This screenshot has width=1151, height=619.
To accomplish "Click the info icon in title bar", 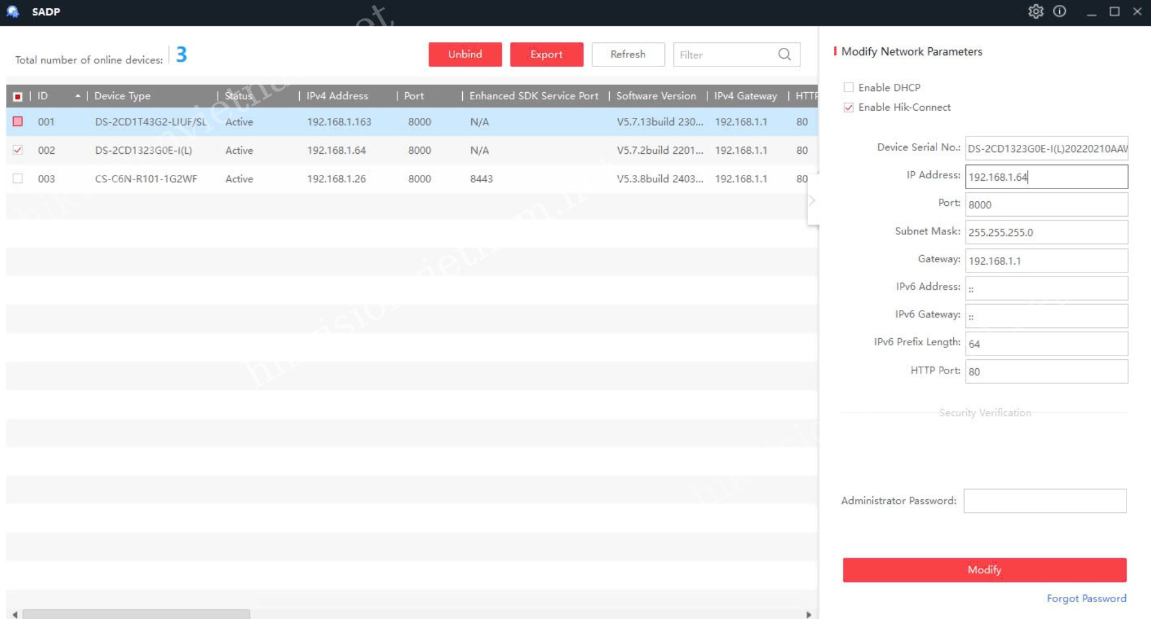I will point(1059,11).
